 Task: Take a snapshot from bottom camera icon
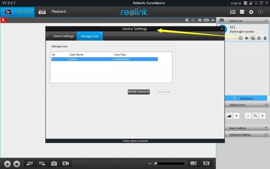point(54,164)
